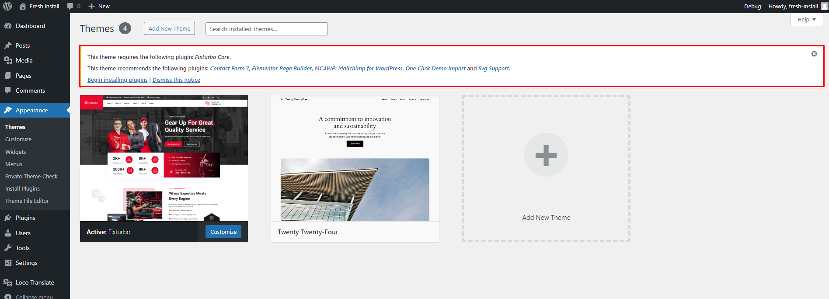Click the large plus icon to add theme
Image resolution: width=829 pixels, height=299 pixels.
pos(546,155)
